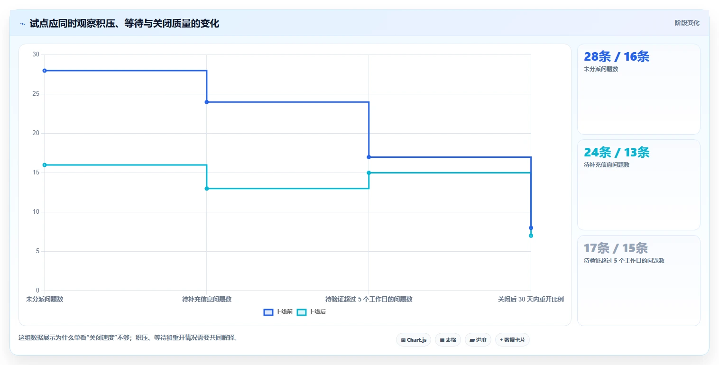Click the 24条 / 13条 data card value
This screenshot has height=365, width=719.
pos(616,153)
